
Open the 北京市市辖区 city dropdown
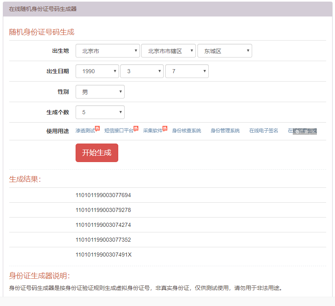[x=169, y=51]
